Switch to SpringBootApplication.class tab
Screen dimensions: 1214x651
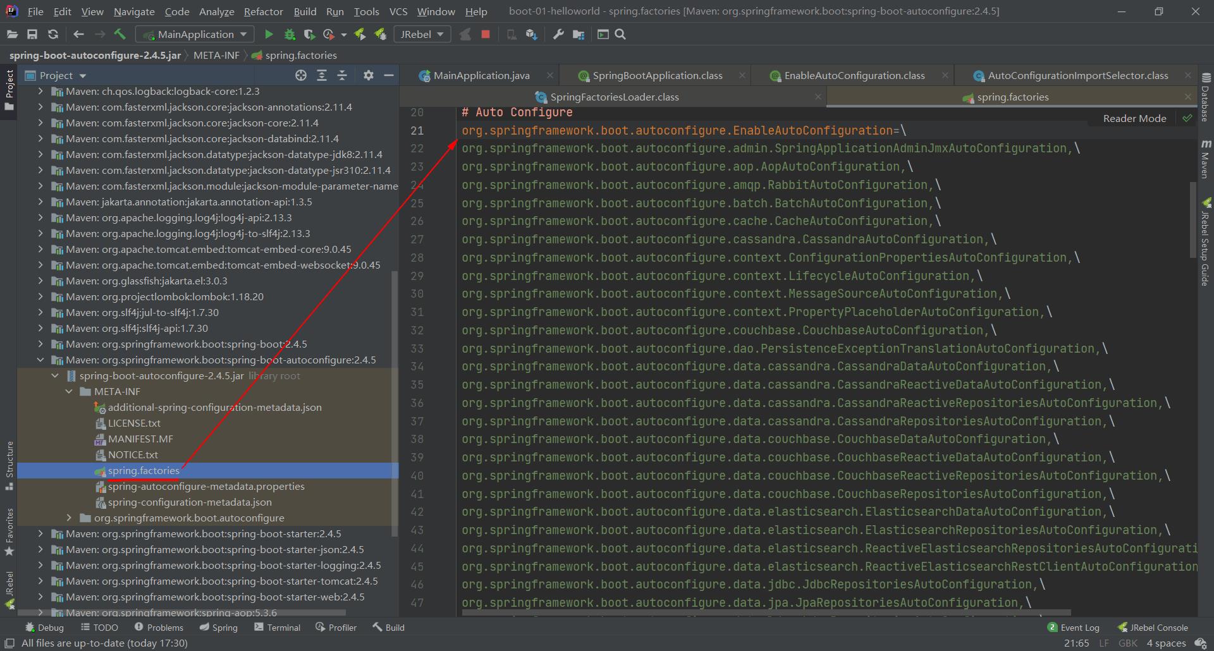pos(657,75)
